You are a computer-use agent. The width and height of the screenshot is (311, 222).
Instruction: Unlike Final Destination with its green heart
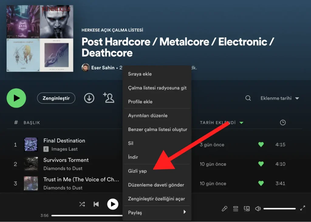point(261,144)
